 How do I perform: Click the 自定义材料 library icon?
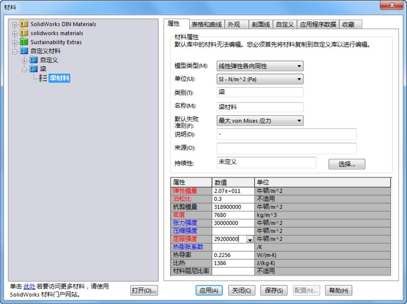point(24,51)
